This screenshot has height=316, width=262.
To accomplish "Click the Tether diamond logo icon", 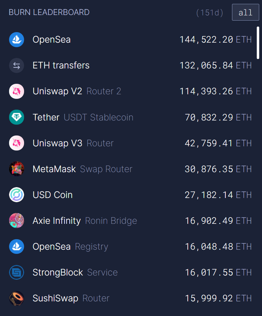I will click(x=16, y=117).
